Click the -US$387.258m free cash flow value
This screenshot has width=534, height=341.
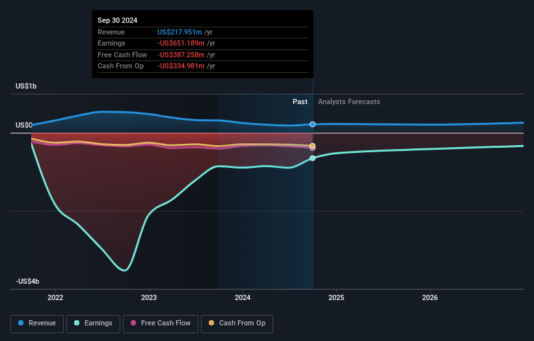(181, 55)
